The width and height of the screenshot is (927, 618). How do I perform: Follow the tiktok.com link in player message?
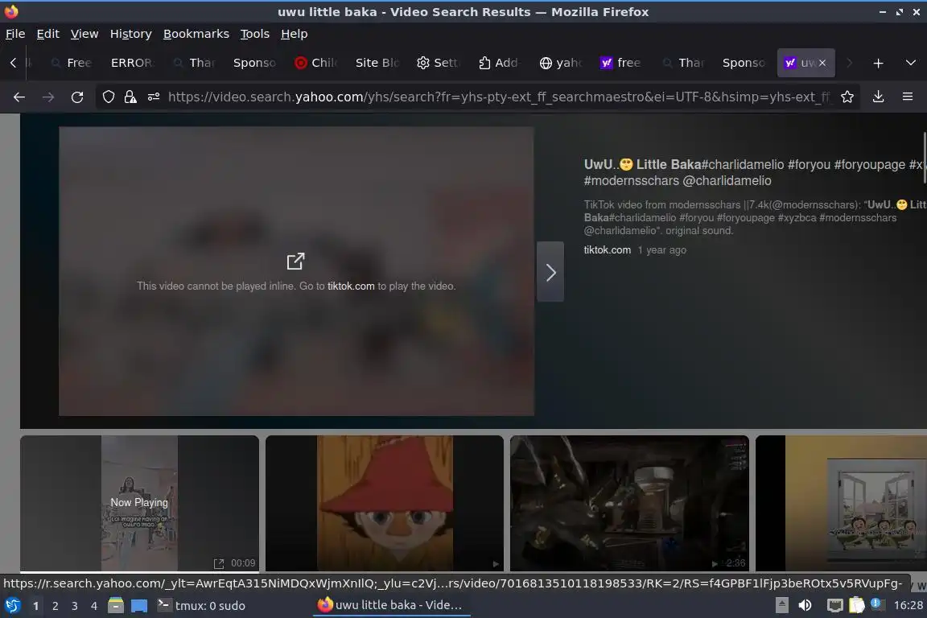[351, 286]
